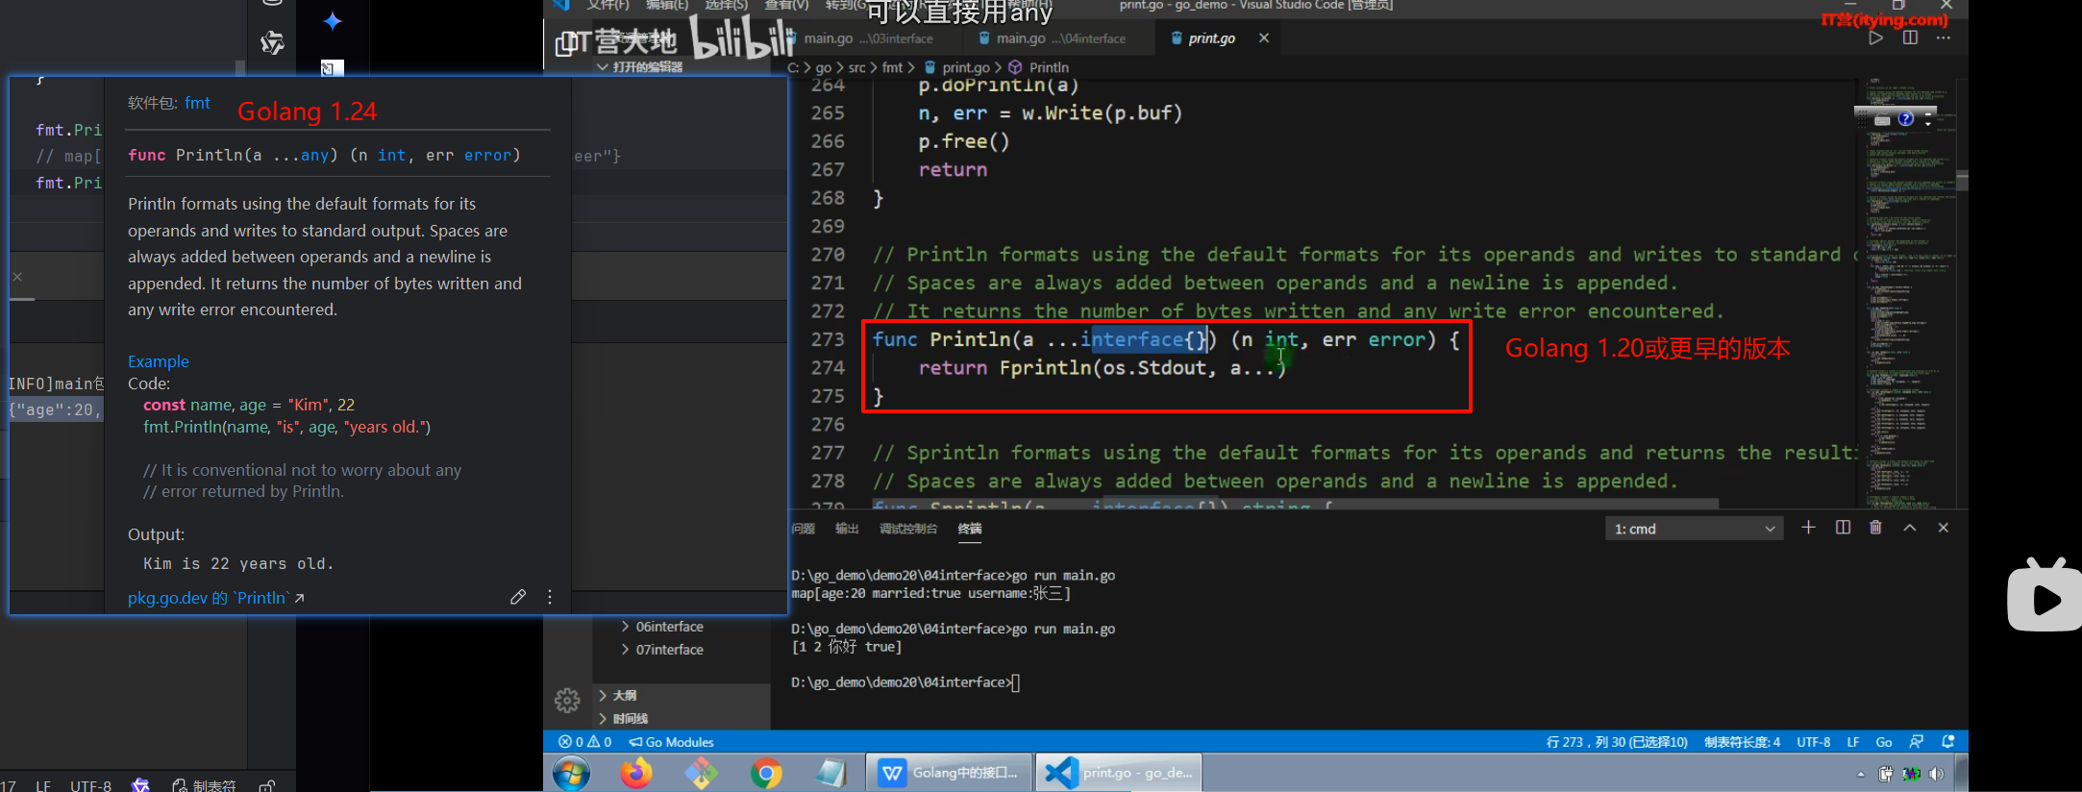Kill terminal with trash icon

click(1875, 528)
